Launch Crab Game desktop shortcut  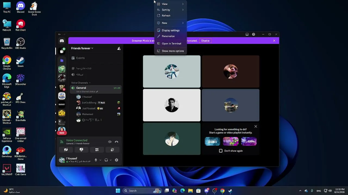tap(21, 170)
